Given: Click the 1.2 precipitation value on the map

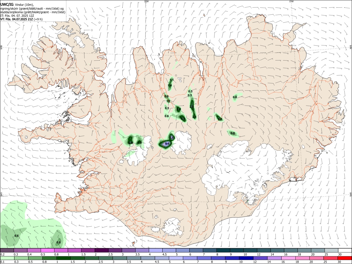Looking at the screenshot, I should coord(168,101).
